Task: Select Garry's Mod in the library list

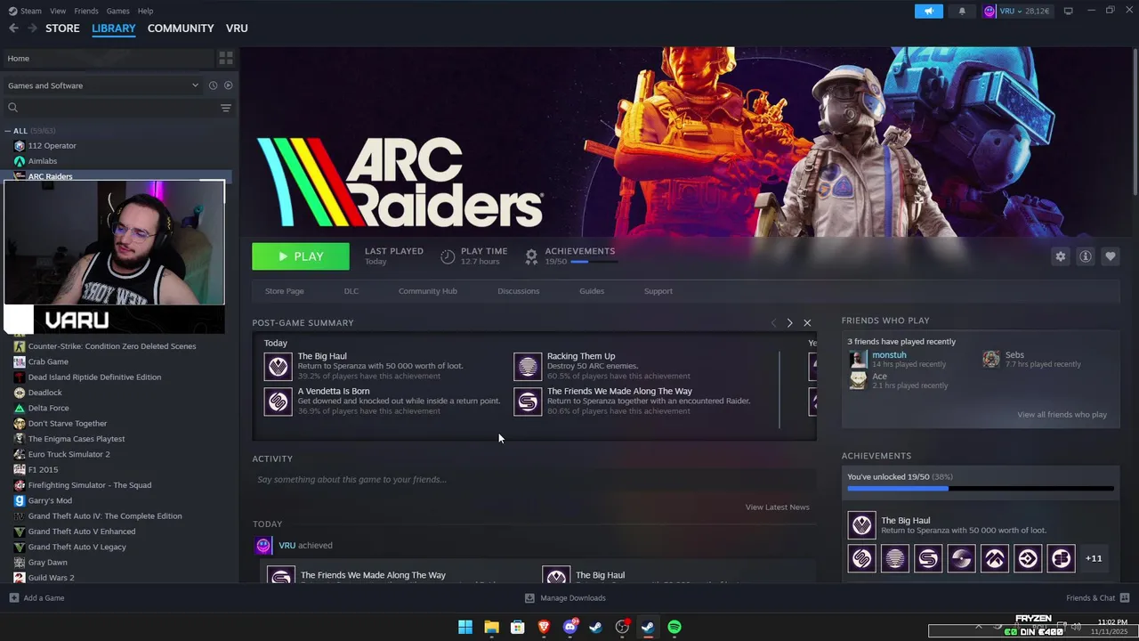Action: (50, 500)
